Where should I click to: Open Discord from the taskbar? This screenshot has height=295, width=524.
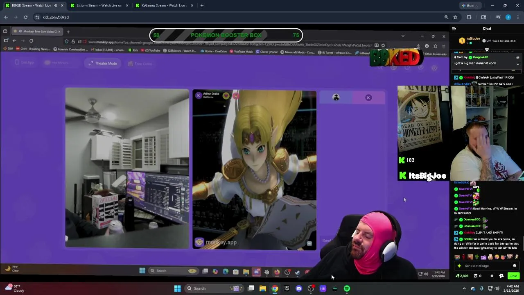[299, 288]
